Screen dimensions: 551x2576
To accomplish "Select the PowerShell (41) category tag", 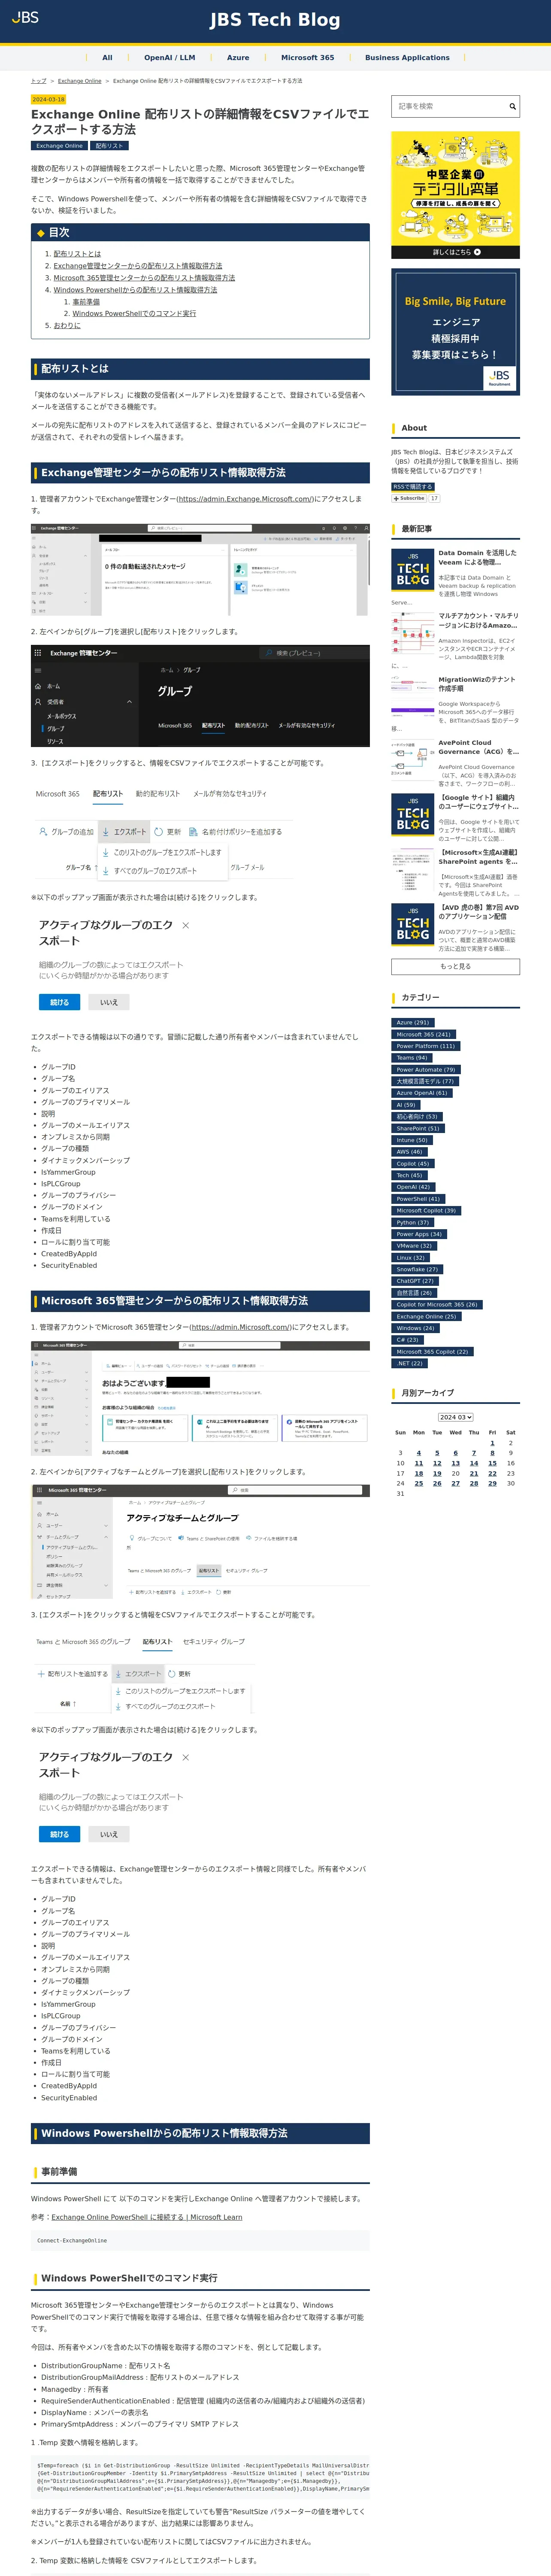I will coord(417,1199).
